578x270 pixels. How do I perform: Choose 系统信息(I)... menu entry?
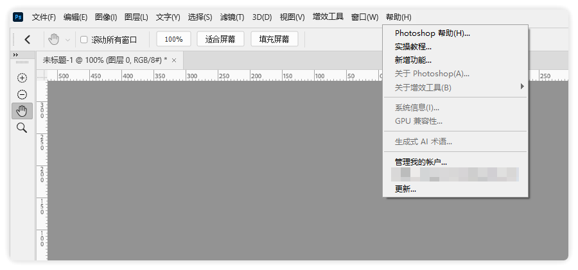(x=455, y=108)
